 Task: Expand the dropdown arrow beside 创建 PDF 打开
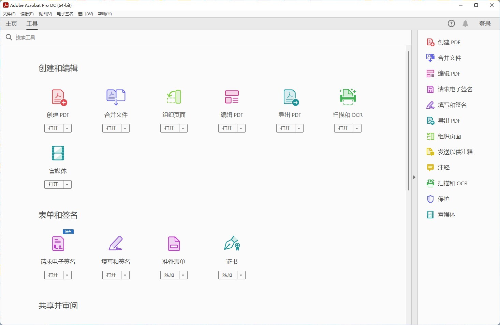67,128
